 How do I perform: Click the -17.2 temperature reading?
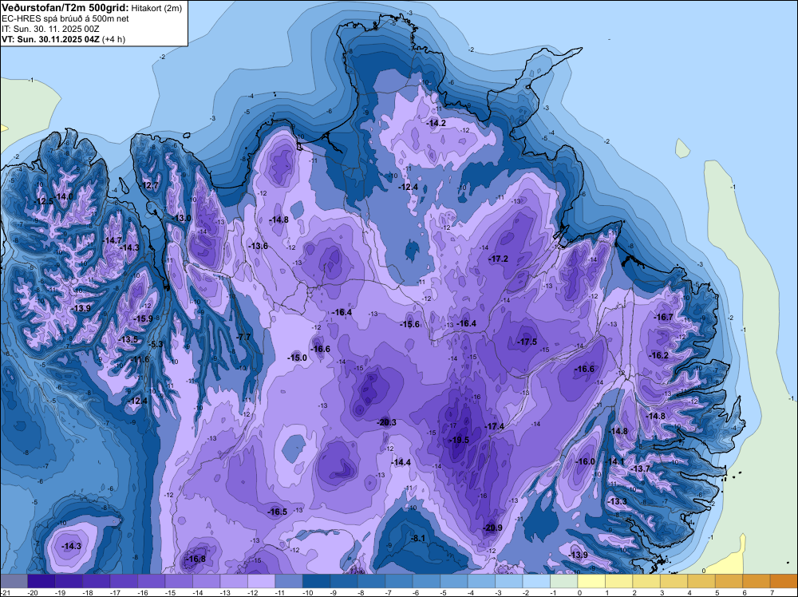coord(499,259)
